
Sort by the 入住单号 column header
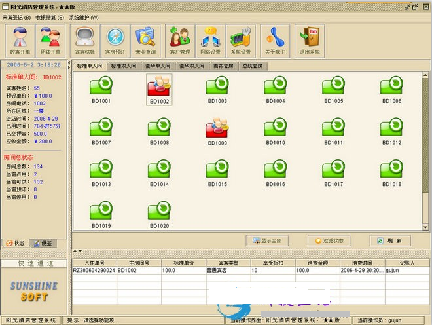coord(94,263)
